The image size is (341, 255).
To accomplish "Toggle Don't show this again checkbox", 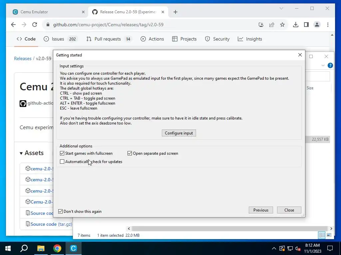I will tap(61, 212).
